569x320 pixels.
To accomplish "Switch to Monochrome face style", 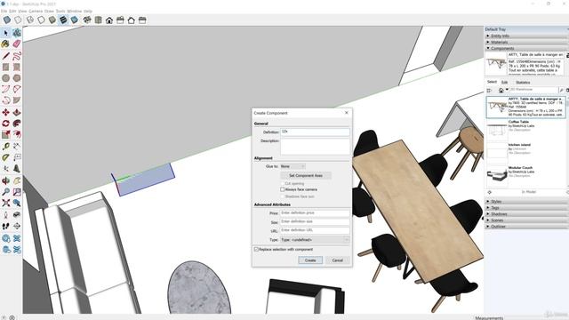I will click(75, 20).
